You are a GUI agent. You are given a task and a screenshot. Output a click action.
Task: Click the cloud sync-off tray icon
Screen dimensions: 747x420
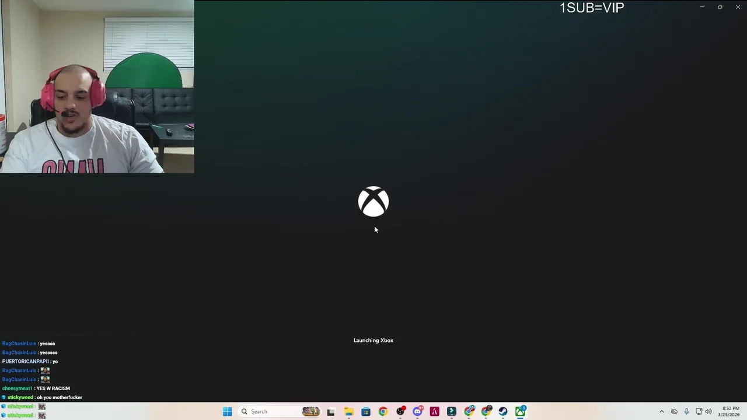[x=674, y=411]
